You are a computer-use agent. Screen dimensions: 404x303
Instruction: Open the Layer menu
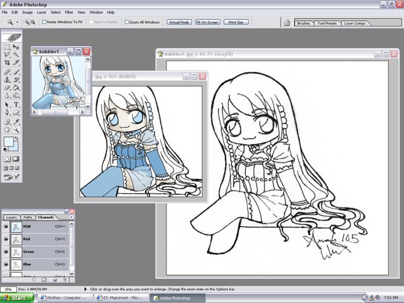[41, 12]
